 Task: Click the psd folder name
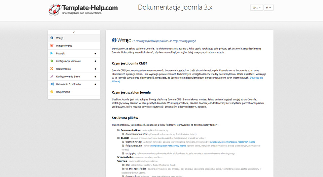(x=128, y=165)
